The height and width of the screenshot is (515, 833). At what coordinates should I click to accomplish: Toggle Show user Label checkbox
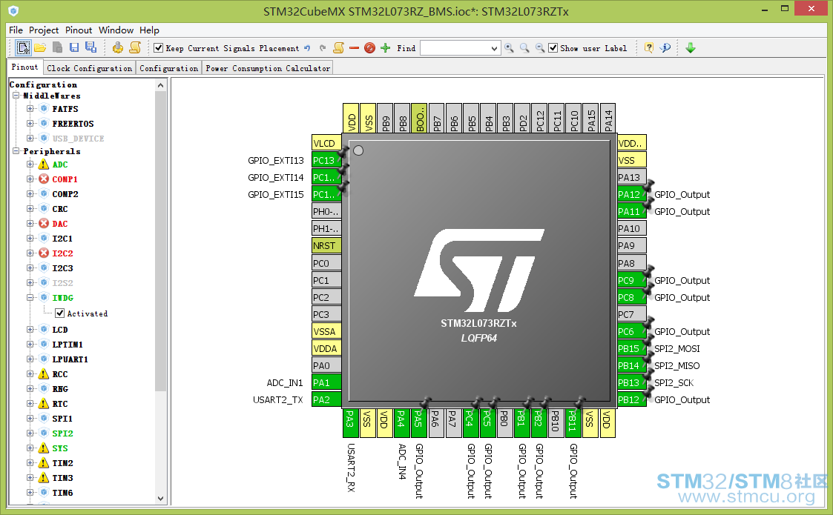553,47
